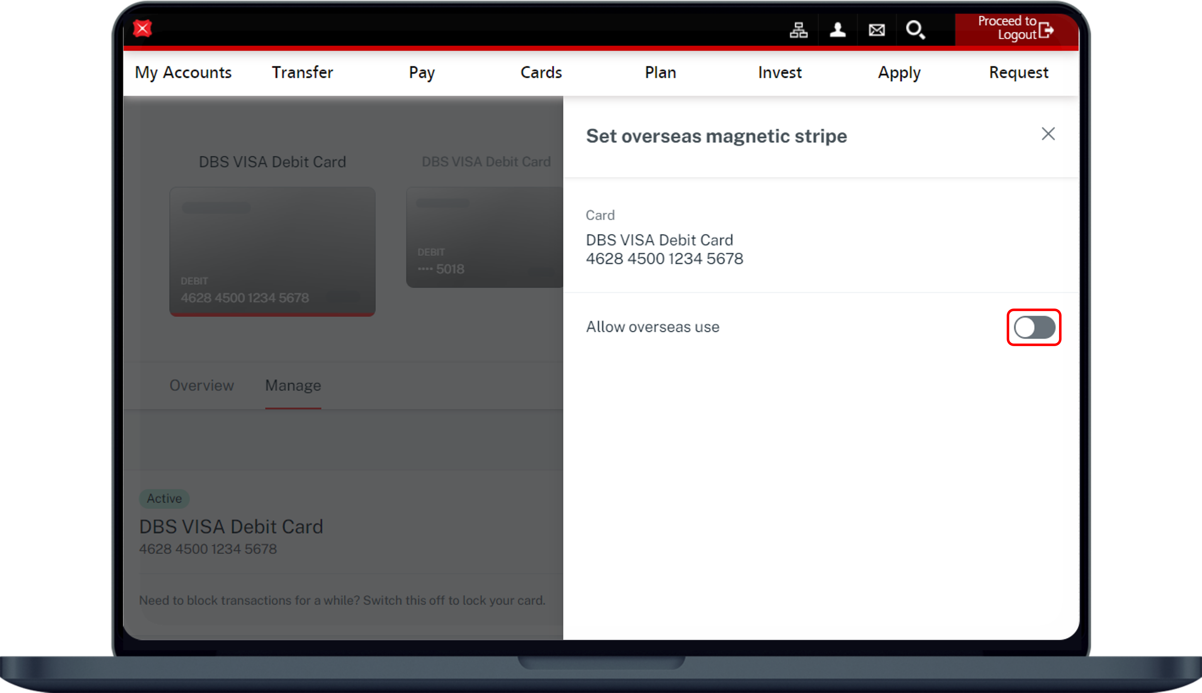
Task: Open the mail inbox icon
Action: coord(876,30)
